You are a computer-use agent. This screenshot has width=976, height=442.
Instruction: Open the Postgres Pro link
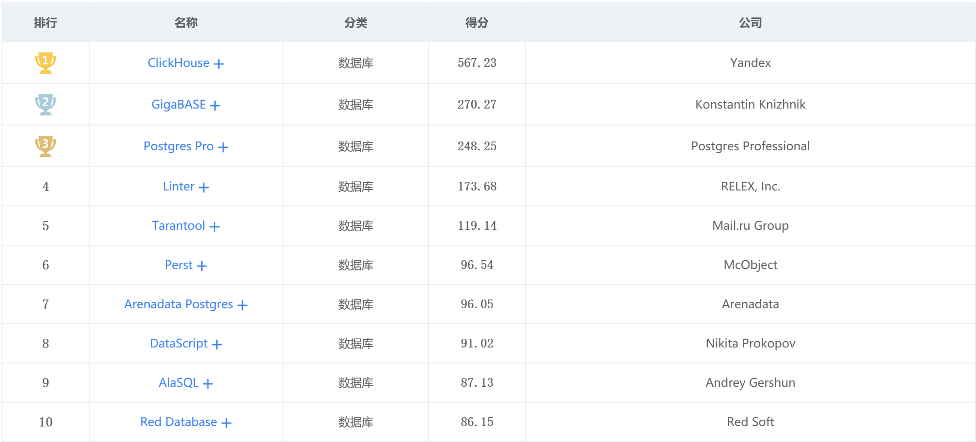point(179,146)
